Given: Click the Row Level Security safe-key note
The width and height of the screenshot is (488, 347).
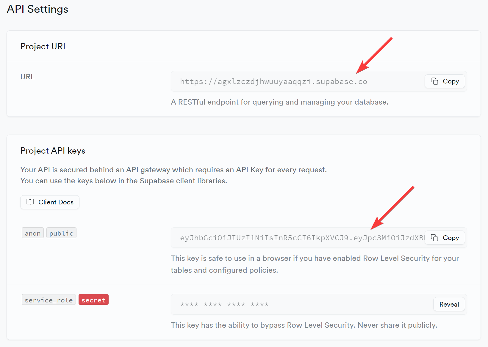Looking at the screenshot, I should click(x=315, y=264).
